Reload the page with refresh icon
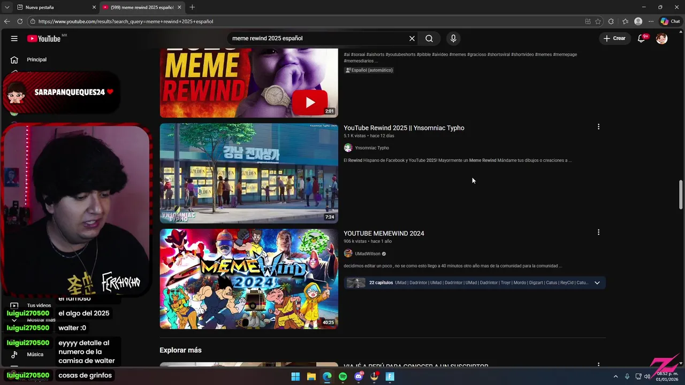 point(20,21)
